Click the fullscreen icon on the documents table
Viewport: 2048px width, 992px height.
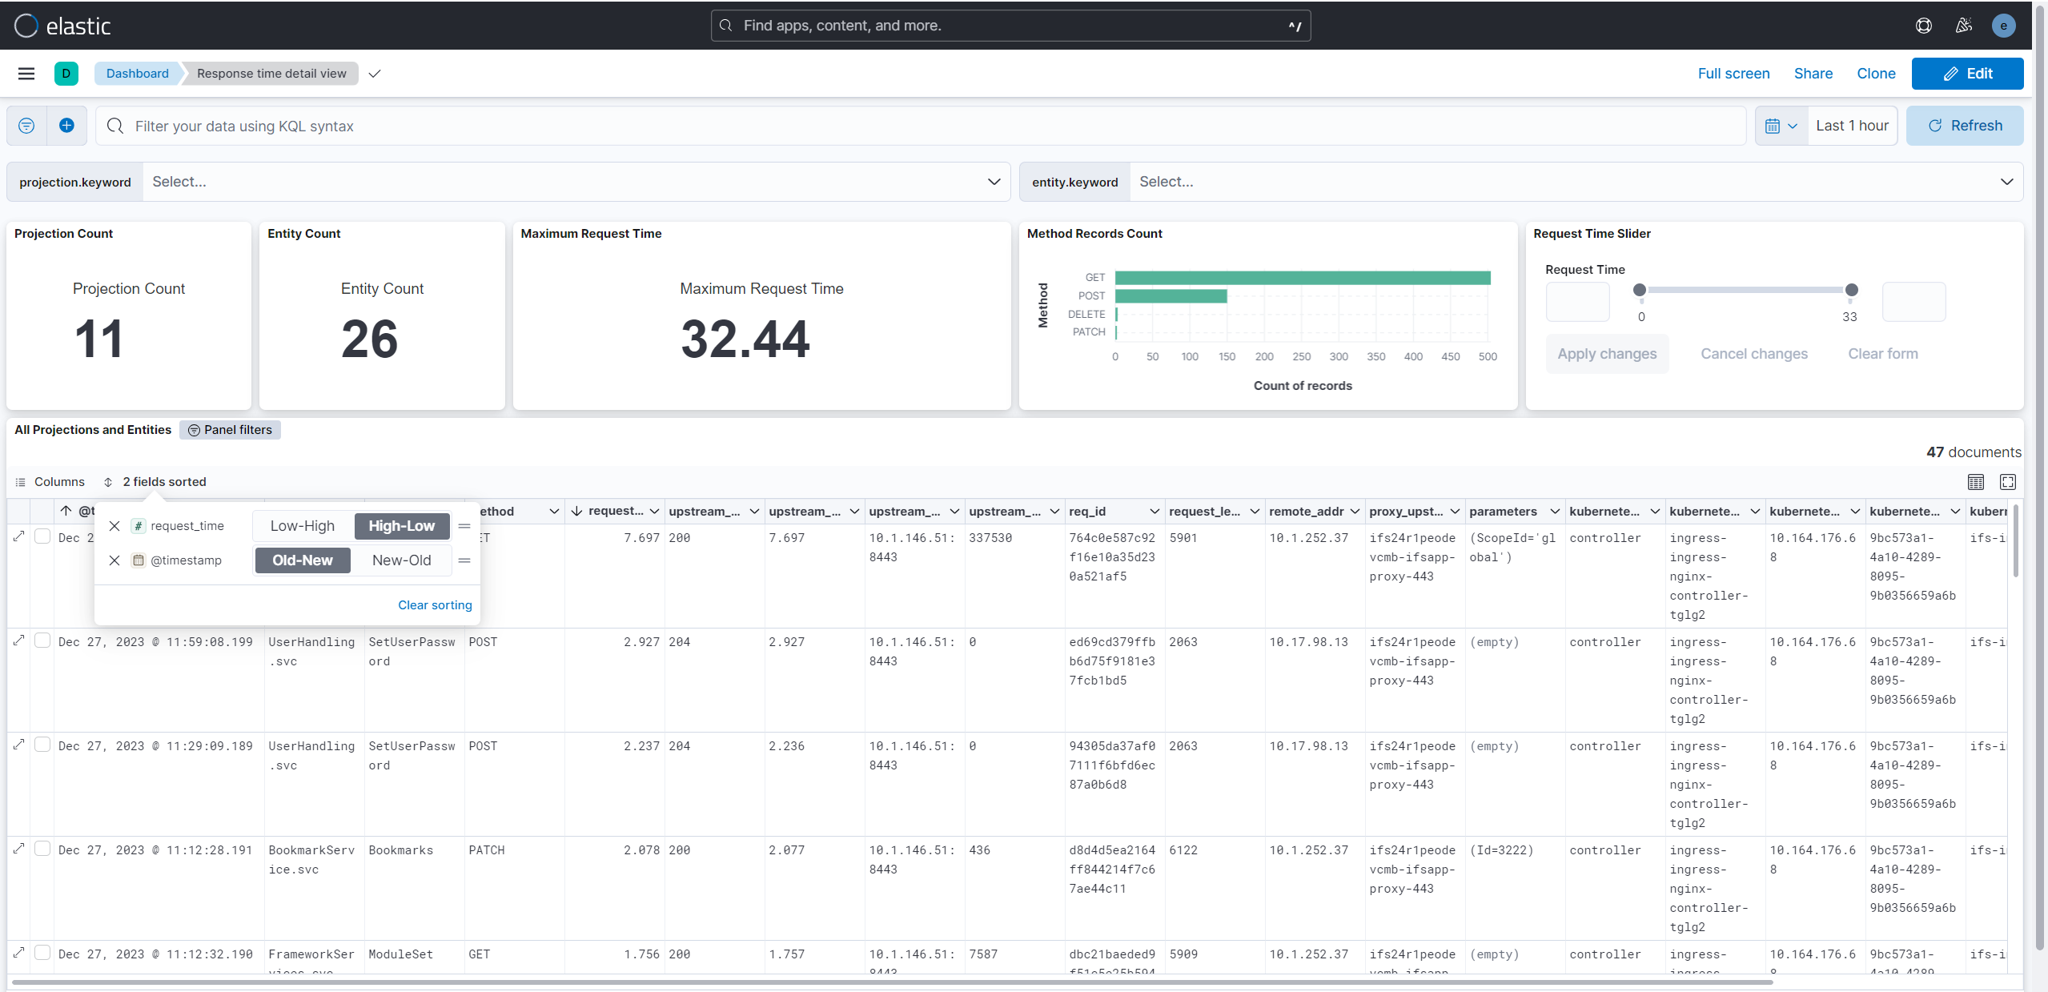[2008, 481]
